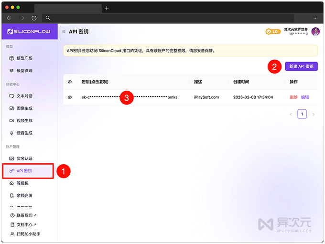Click the 2025-02-08 17:34:04 creation time
325x244 pixels.
(253, 97)
